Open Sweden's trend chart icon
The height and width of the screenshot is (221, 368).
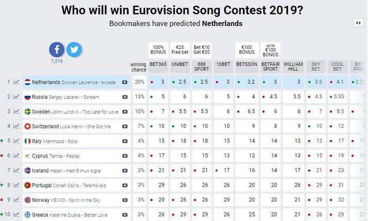click(x=17, y=111)
